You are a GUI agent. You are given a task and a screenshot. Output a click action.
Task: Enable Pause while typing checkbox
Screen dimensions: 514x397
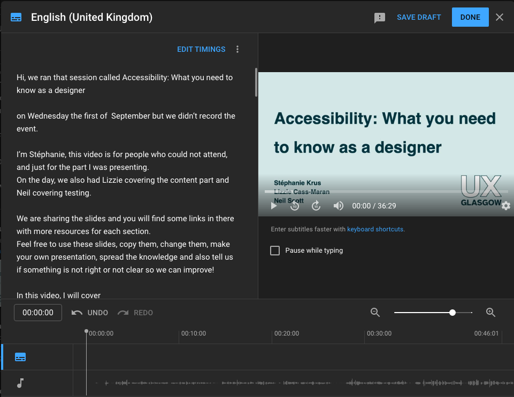pyautogui.click(x=275, y=251)
